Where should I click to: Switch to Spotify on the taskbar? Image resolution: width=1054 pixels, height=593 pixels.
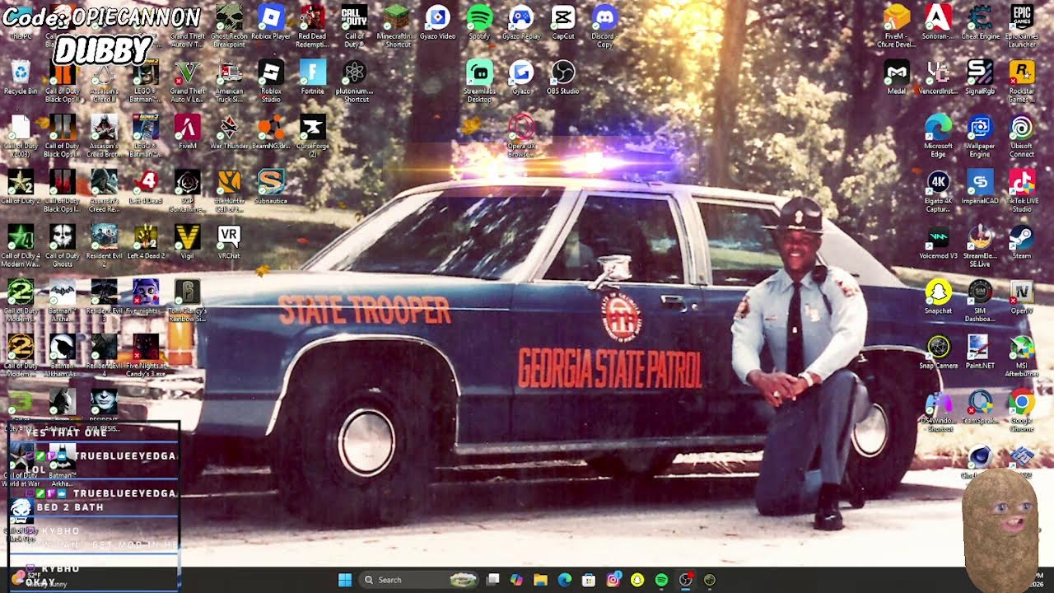[x=661, y=580]
